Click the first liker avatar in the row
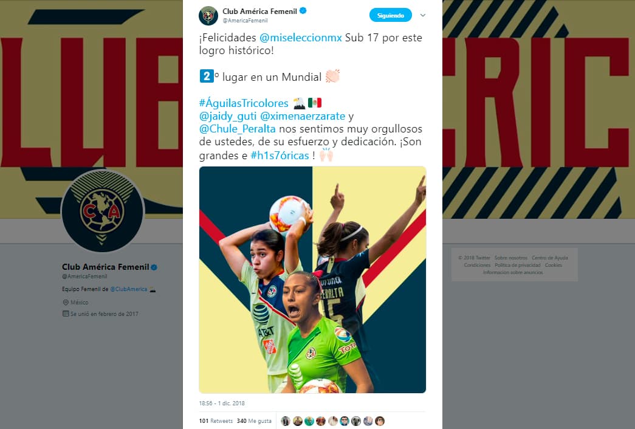 click(286, 421)
